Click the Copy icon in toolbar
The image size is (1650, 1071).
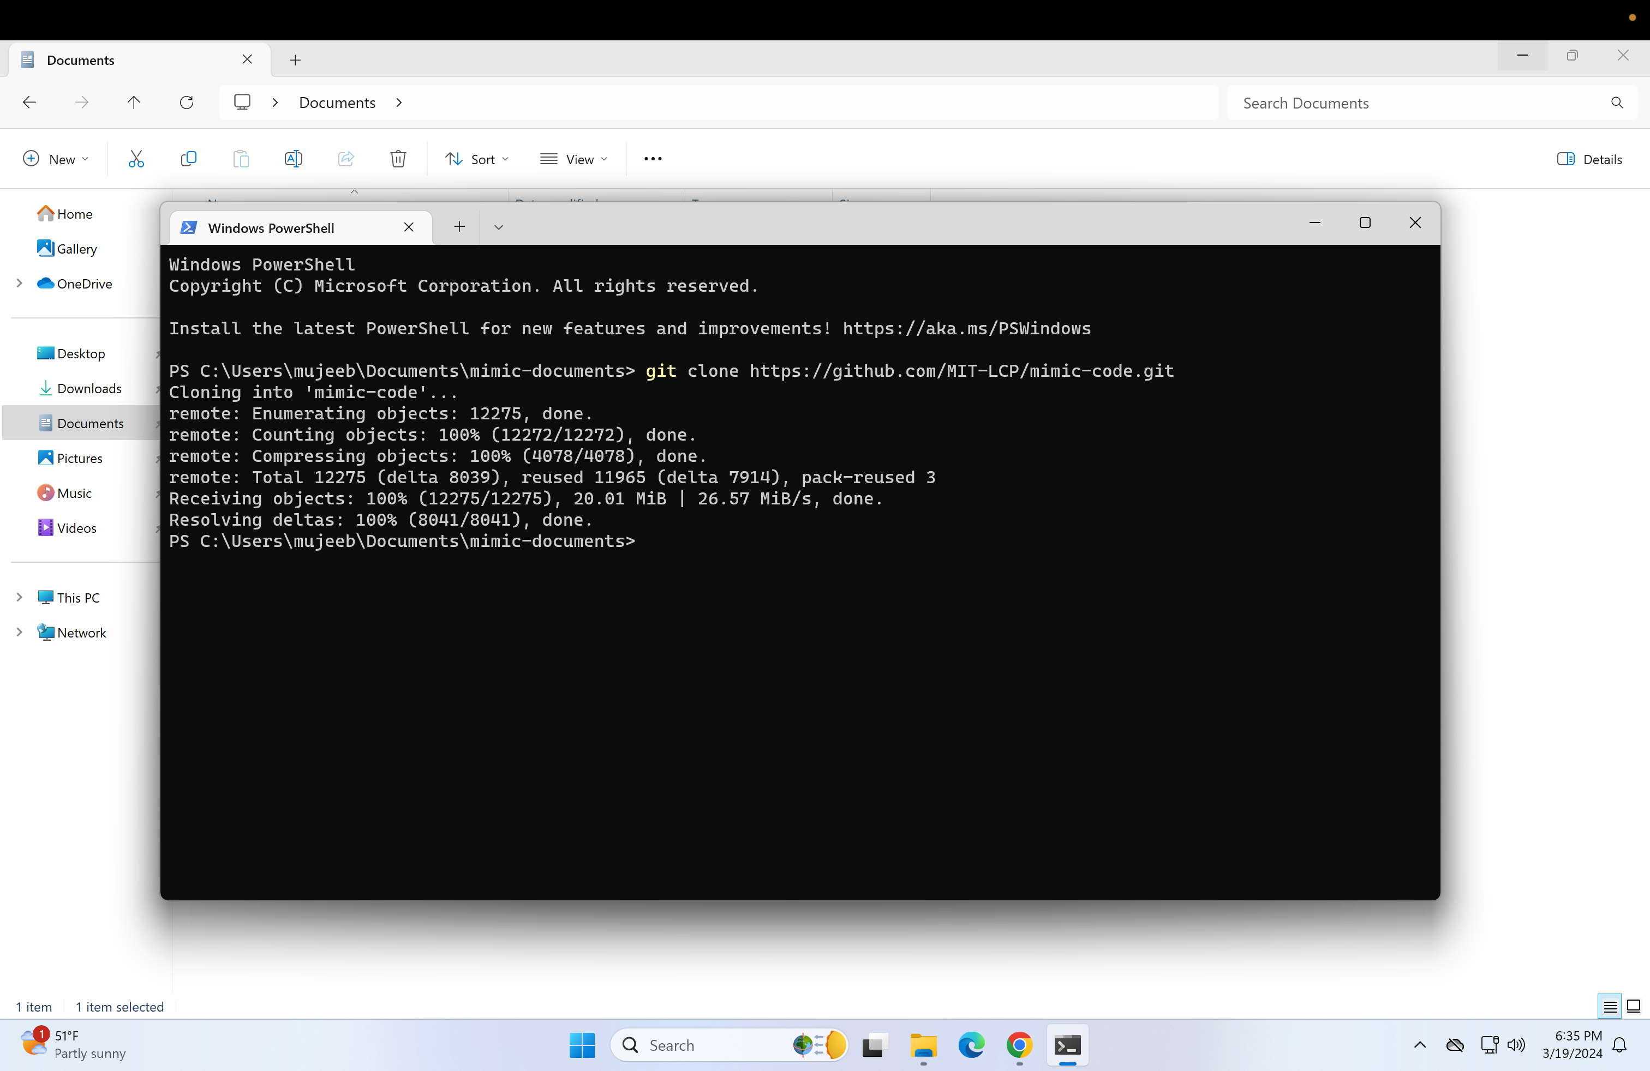pos(188,159)
